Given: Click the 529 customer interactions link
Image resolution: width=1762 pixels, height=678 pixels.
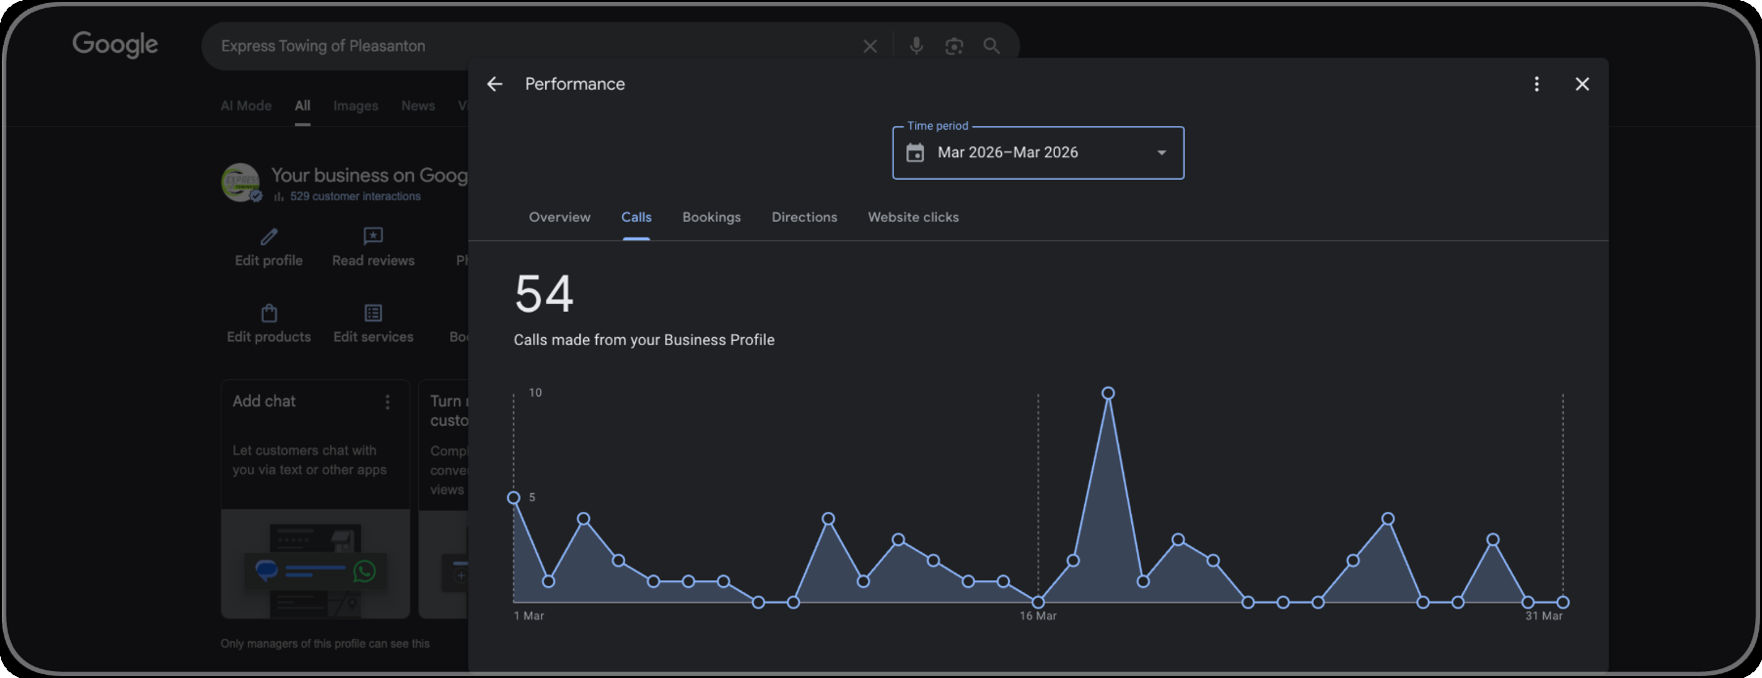Looking at the screenshot, I should click(355, 196).
